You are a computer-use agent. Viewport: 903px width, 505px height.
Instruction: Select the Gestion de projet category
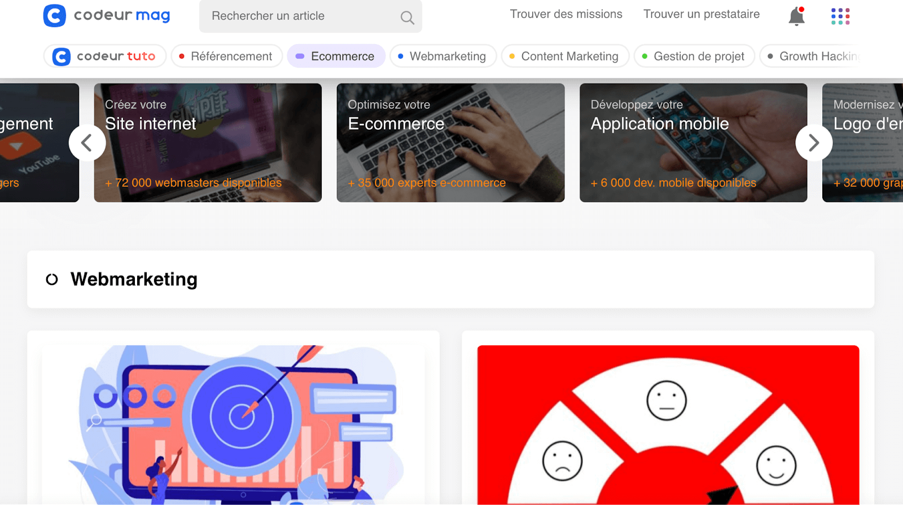[694, 56]
